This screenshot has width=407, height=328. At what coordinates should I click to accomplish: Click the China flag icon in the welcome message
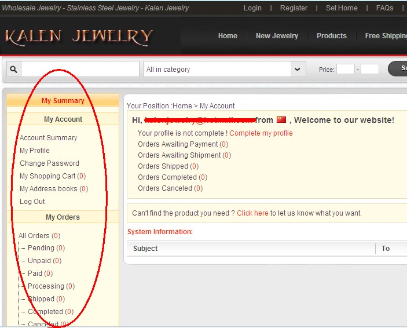click(281, 120)
